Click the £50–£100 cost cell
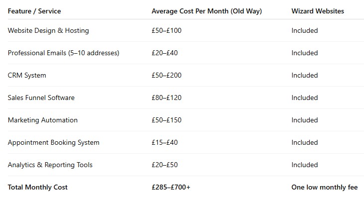The width and height of the screenshot is (364, 197). click(x=166, y=31)
